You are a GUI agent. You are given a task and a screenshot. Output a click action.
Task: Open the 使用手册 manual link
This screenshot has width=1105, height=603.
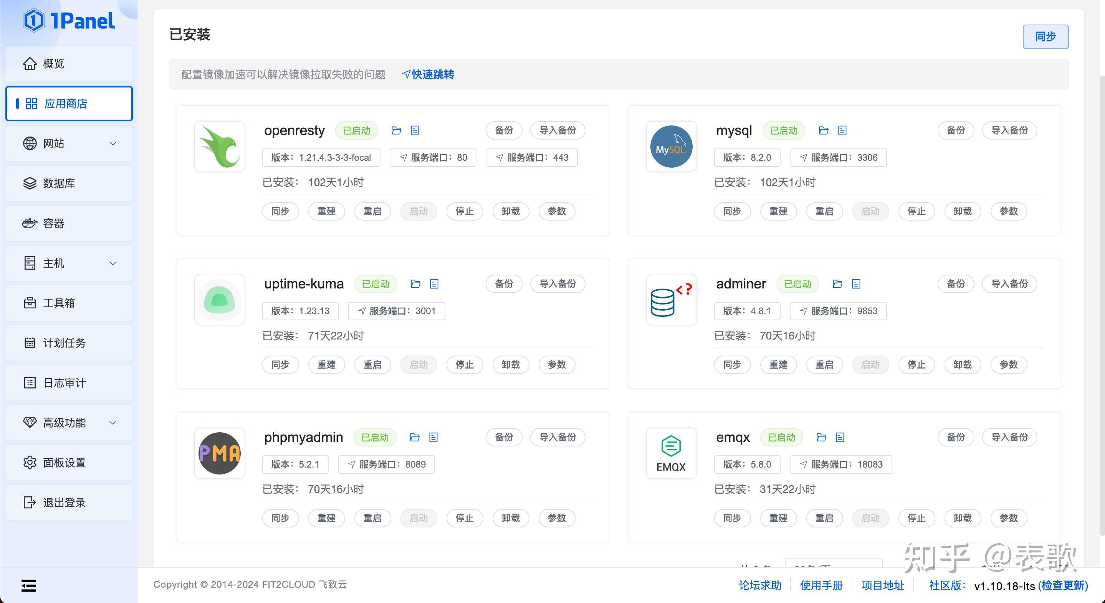click(822, 585)
